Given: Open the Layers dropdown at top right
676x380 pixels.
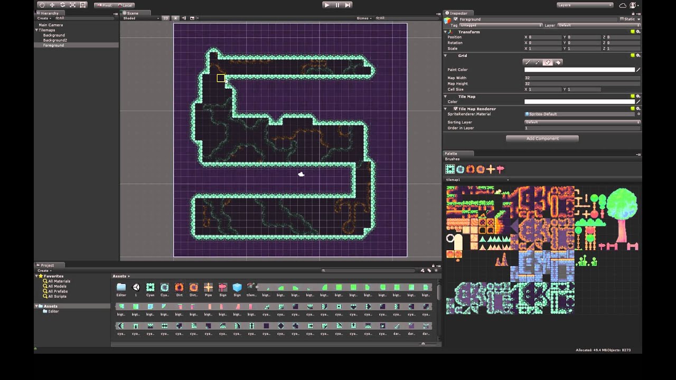Looking at the screenshot, I should (x=584, y=4).
